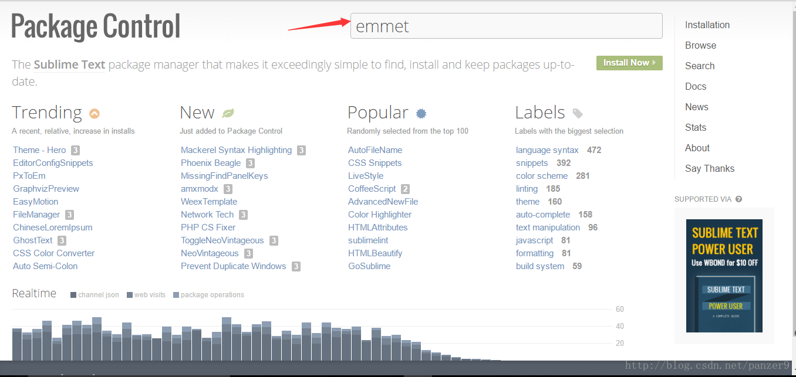Browse the formatting label

click(x=535, y=253)
